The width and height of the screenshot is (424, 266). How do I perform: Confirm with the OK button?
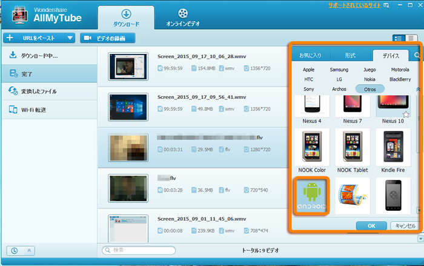[371, 225]
